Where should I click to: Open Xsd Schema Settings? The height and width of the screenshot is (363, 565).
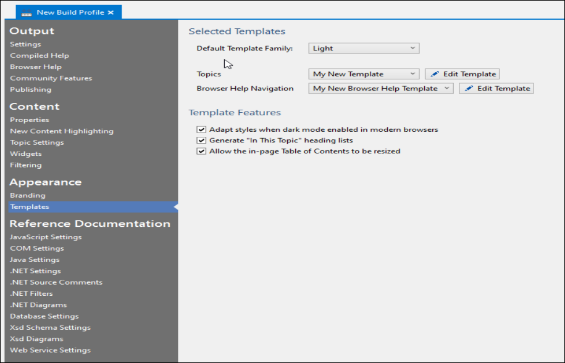point(50,327)
